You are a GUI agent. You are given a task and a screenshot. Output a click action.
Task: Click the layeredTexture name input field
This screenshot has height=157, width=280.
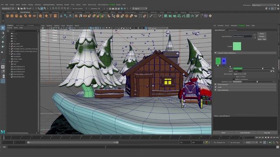(242, 36)
